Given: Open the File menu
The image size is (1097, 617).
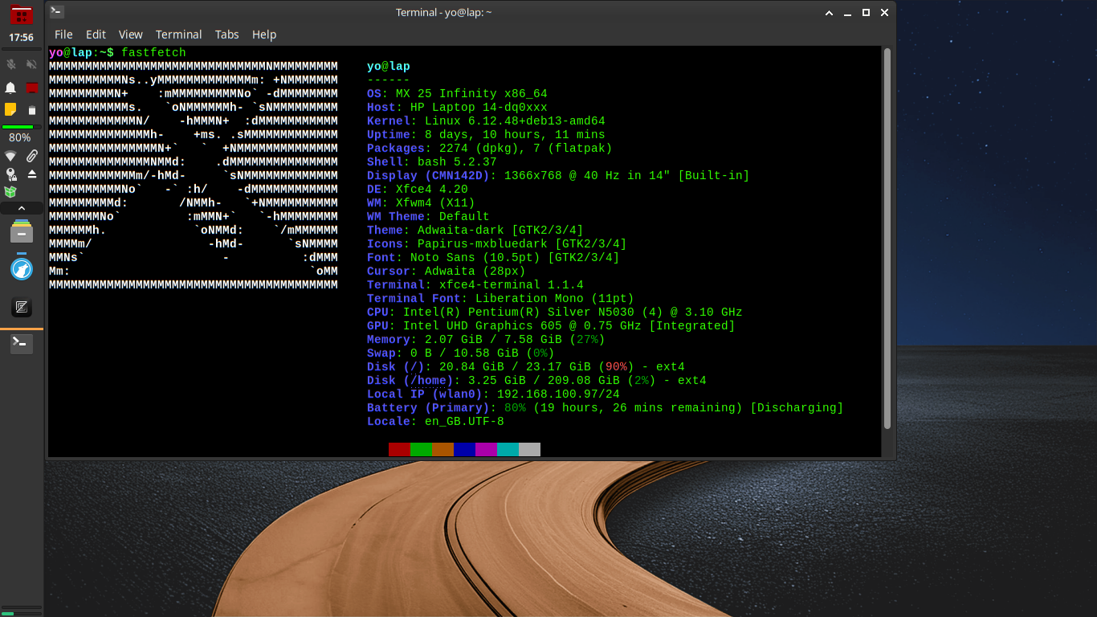Looking at the screenshot, I should pyautogui.click(x=63, y=35).
